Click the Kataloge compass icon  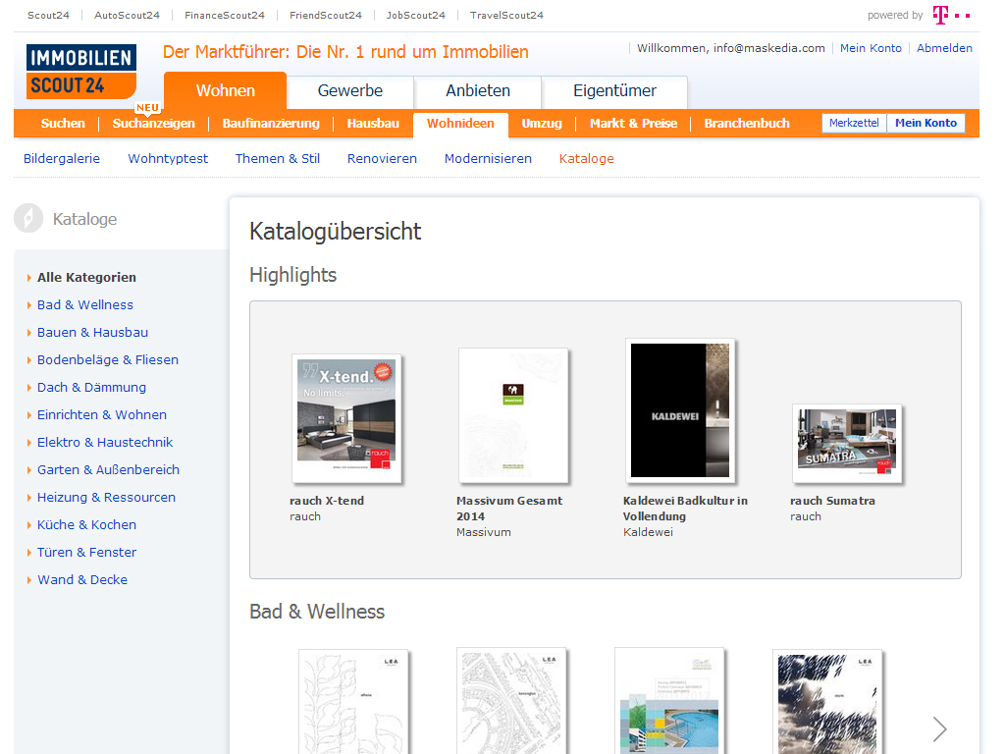point(28,218)
